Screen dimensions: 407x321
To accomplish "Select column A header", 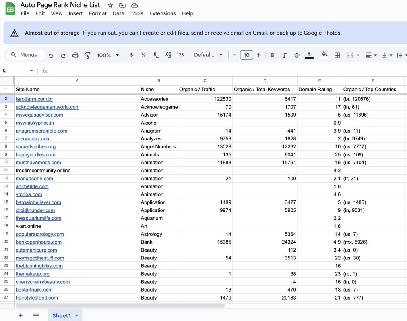I will coord(77,81).
